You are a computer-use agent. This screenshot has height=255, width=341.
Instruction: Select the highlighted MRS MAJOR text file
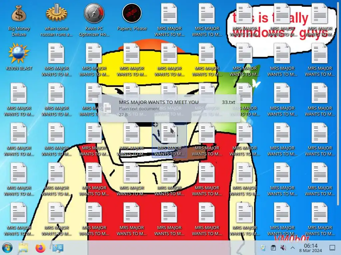[x=169, y=140]
